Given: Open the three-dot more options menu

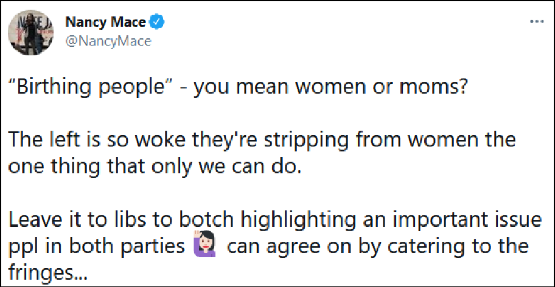Looking at the screenshot, I should pyautogui.click(x=536, y=21).
